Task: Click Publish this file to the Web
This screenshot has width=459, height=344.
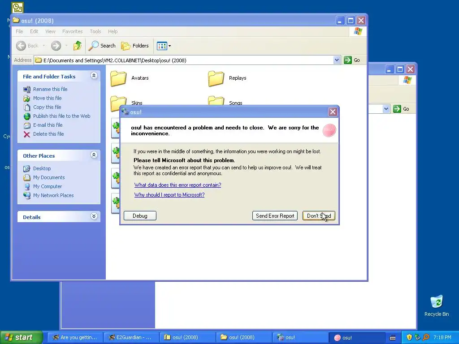Action: 61,116
